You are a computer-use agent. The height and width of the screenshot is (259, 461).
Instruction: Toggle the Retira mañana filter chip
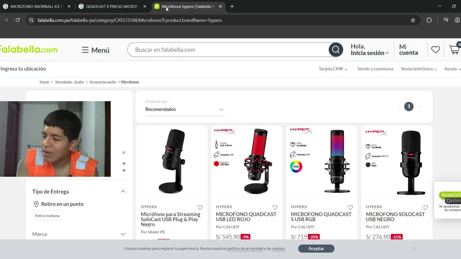point(47,216)
